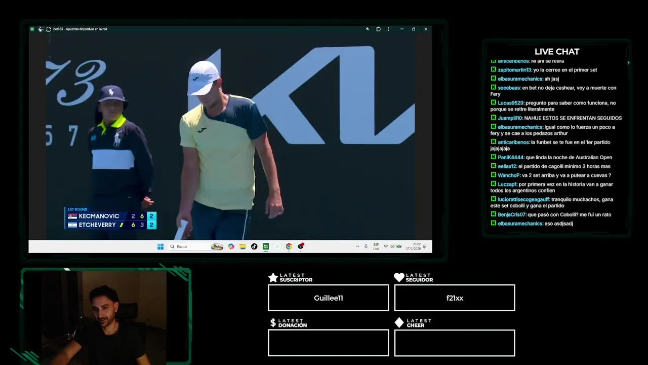Go back with the bet365 window arrow
This screenshot has height=365, width=648.
(x=40, y=29)
